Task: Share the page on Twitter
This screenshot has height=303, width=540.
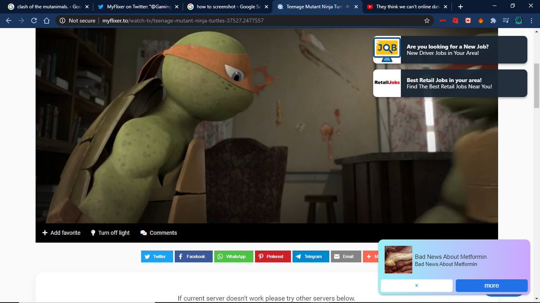Action: click(157, 256)
